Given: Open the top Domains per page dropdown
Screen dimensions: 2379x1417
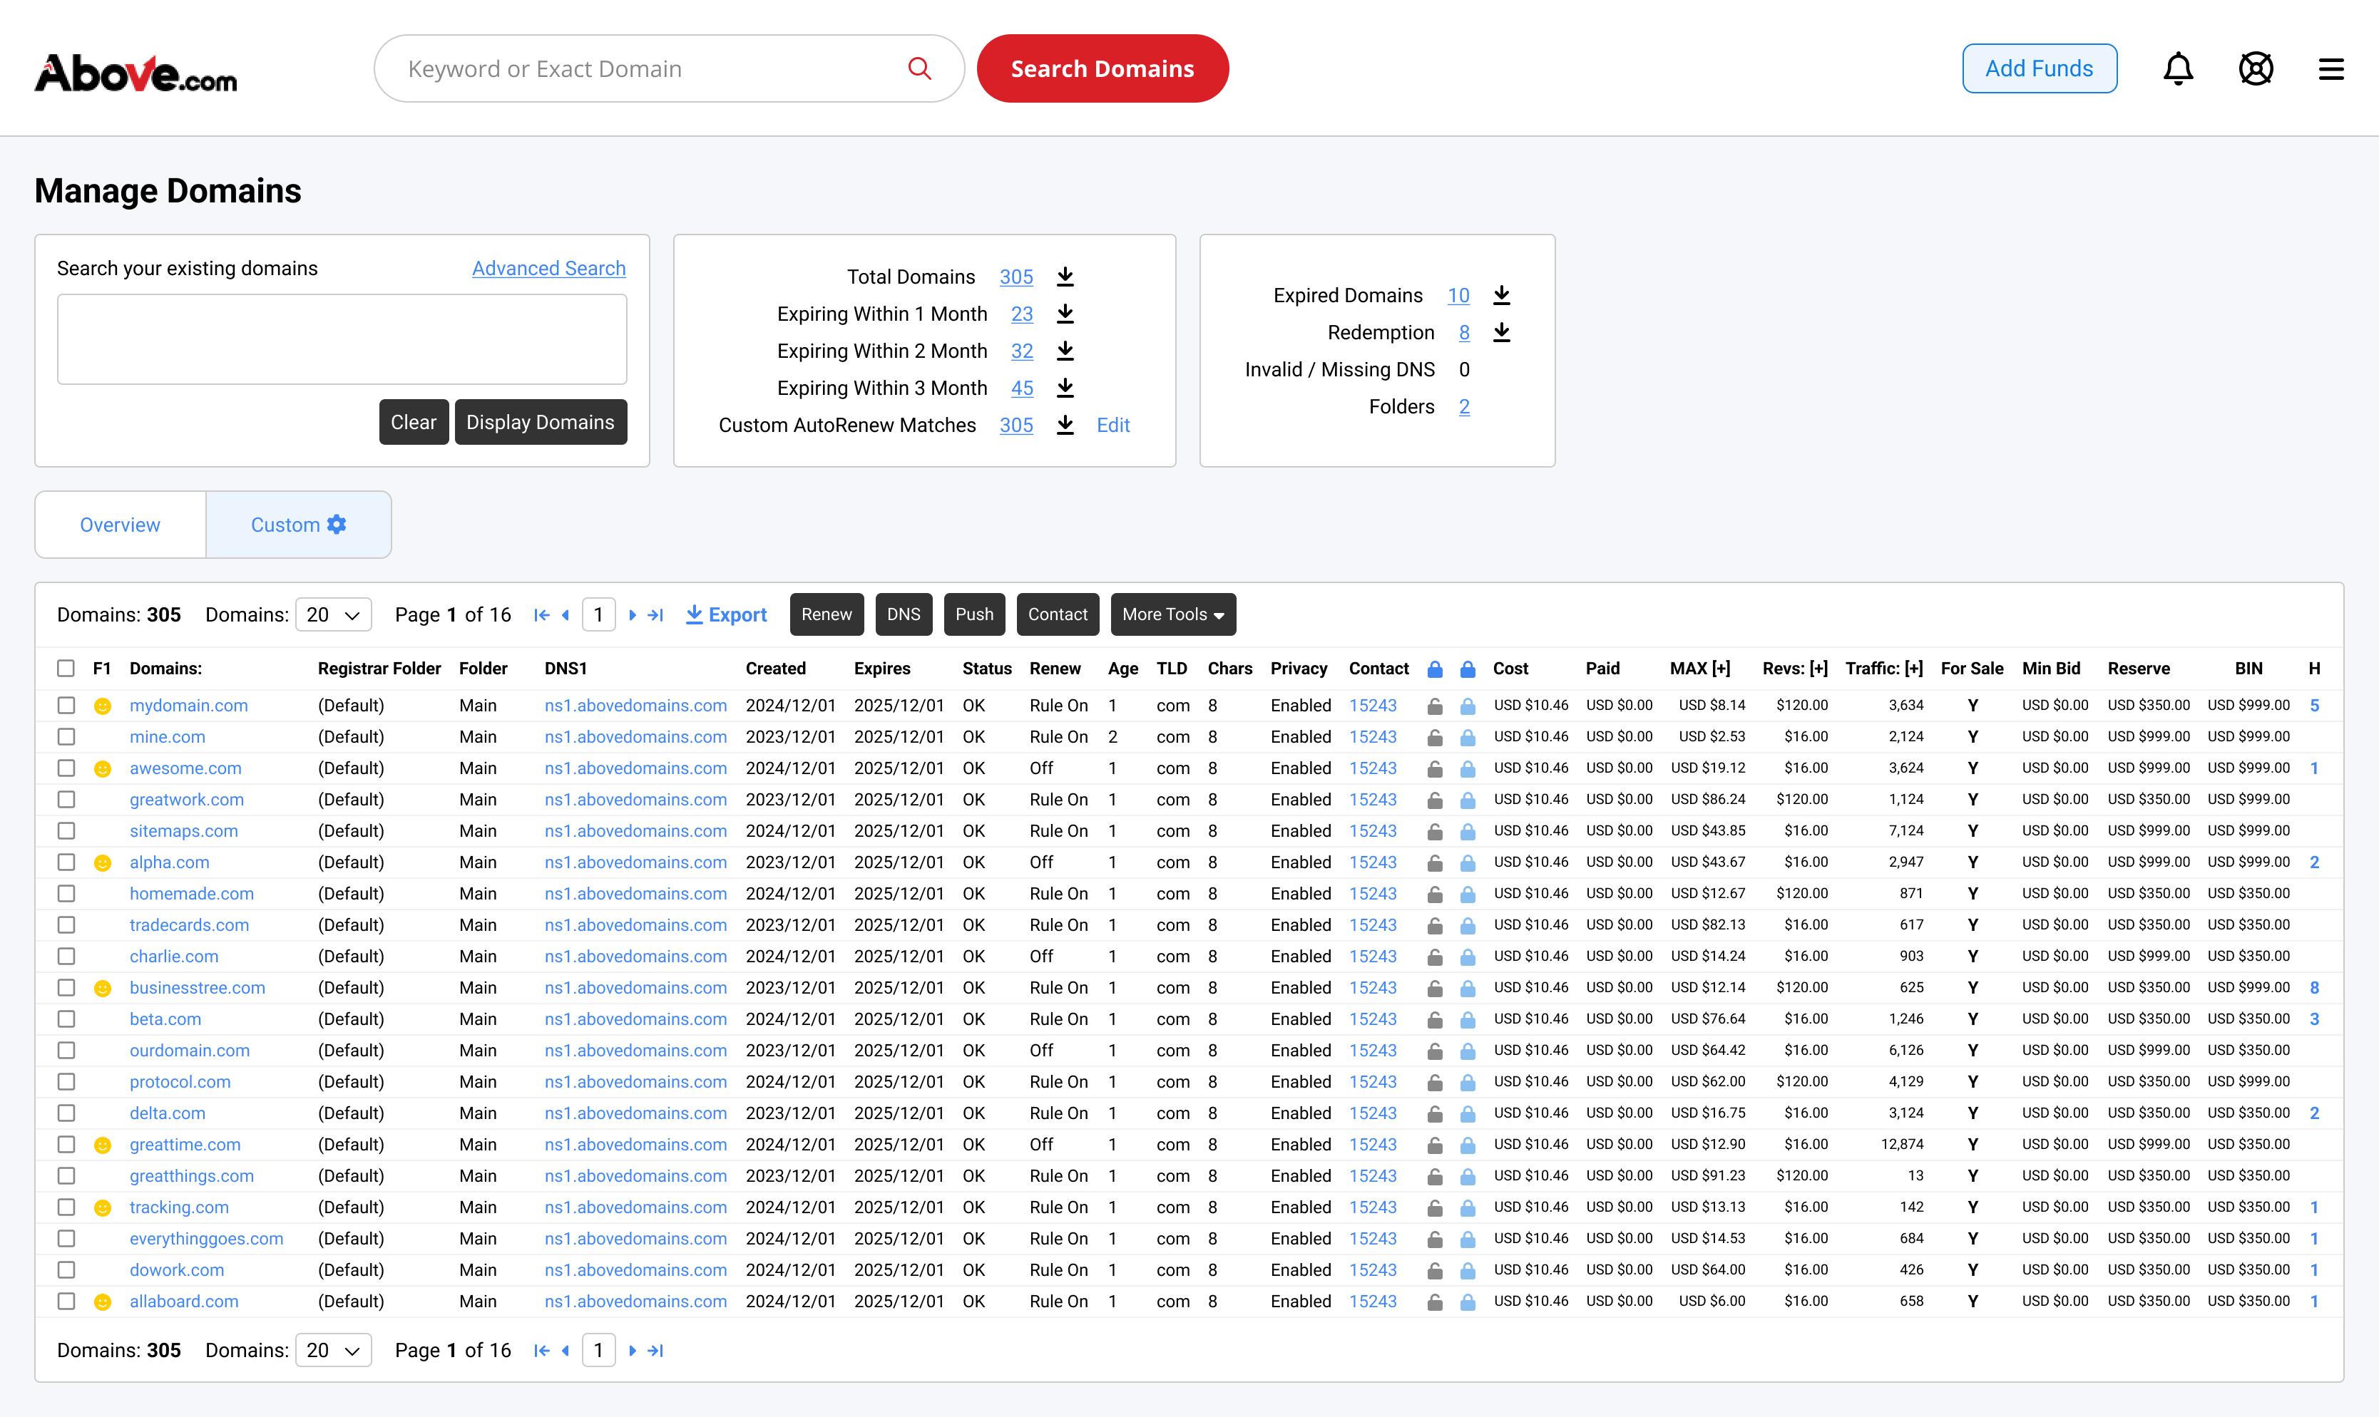Looking at the screenshot, I should click(332, 615).
